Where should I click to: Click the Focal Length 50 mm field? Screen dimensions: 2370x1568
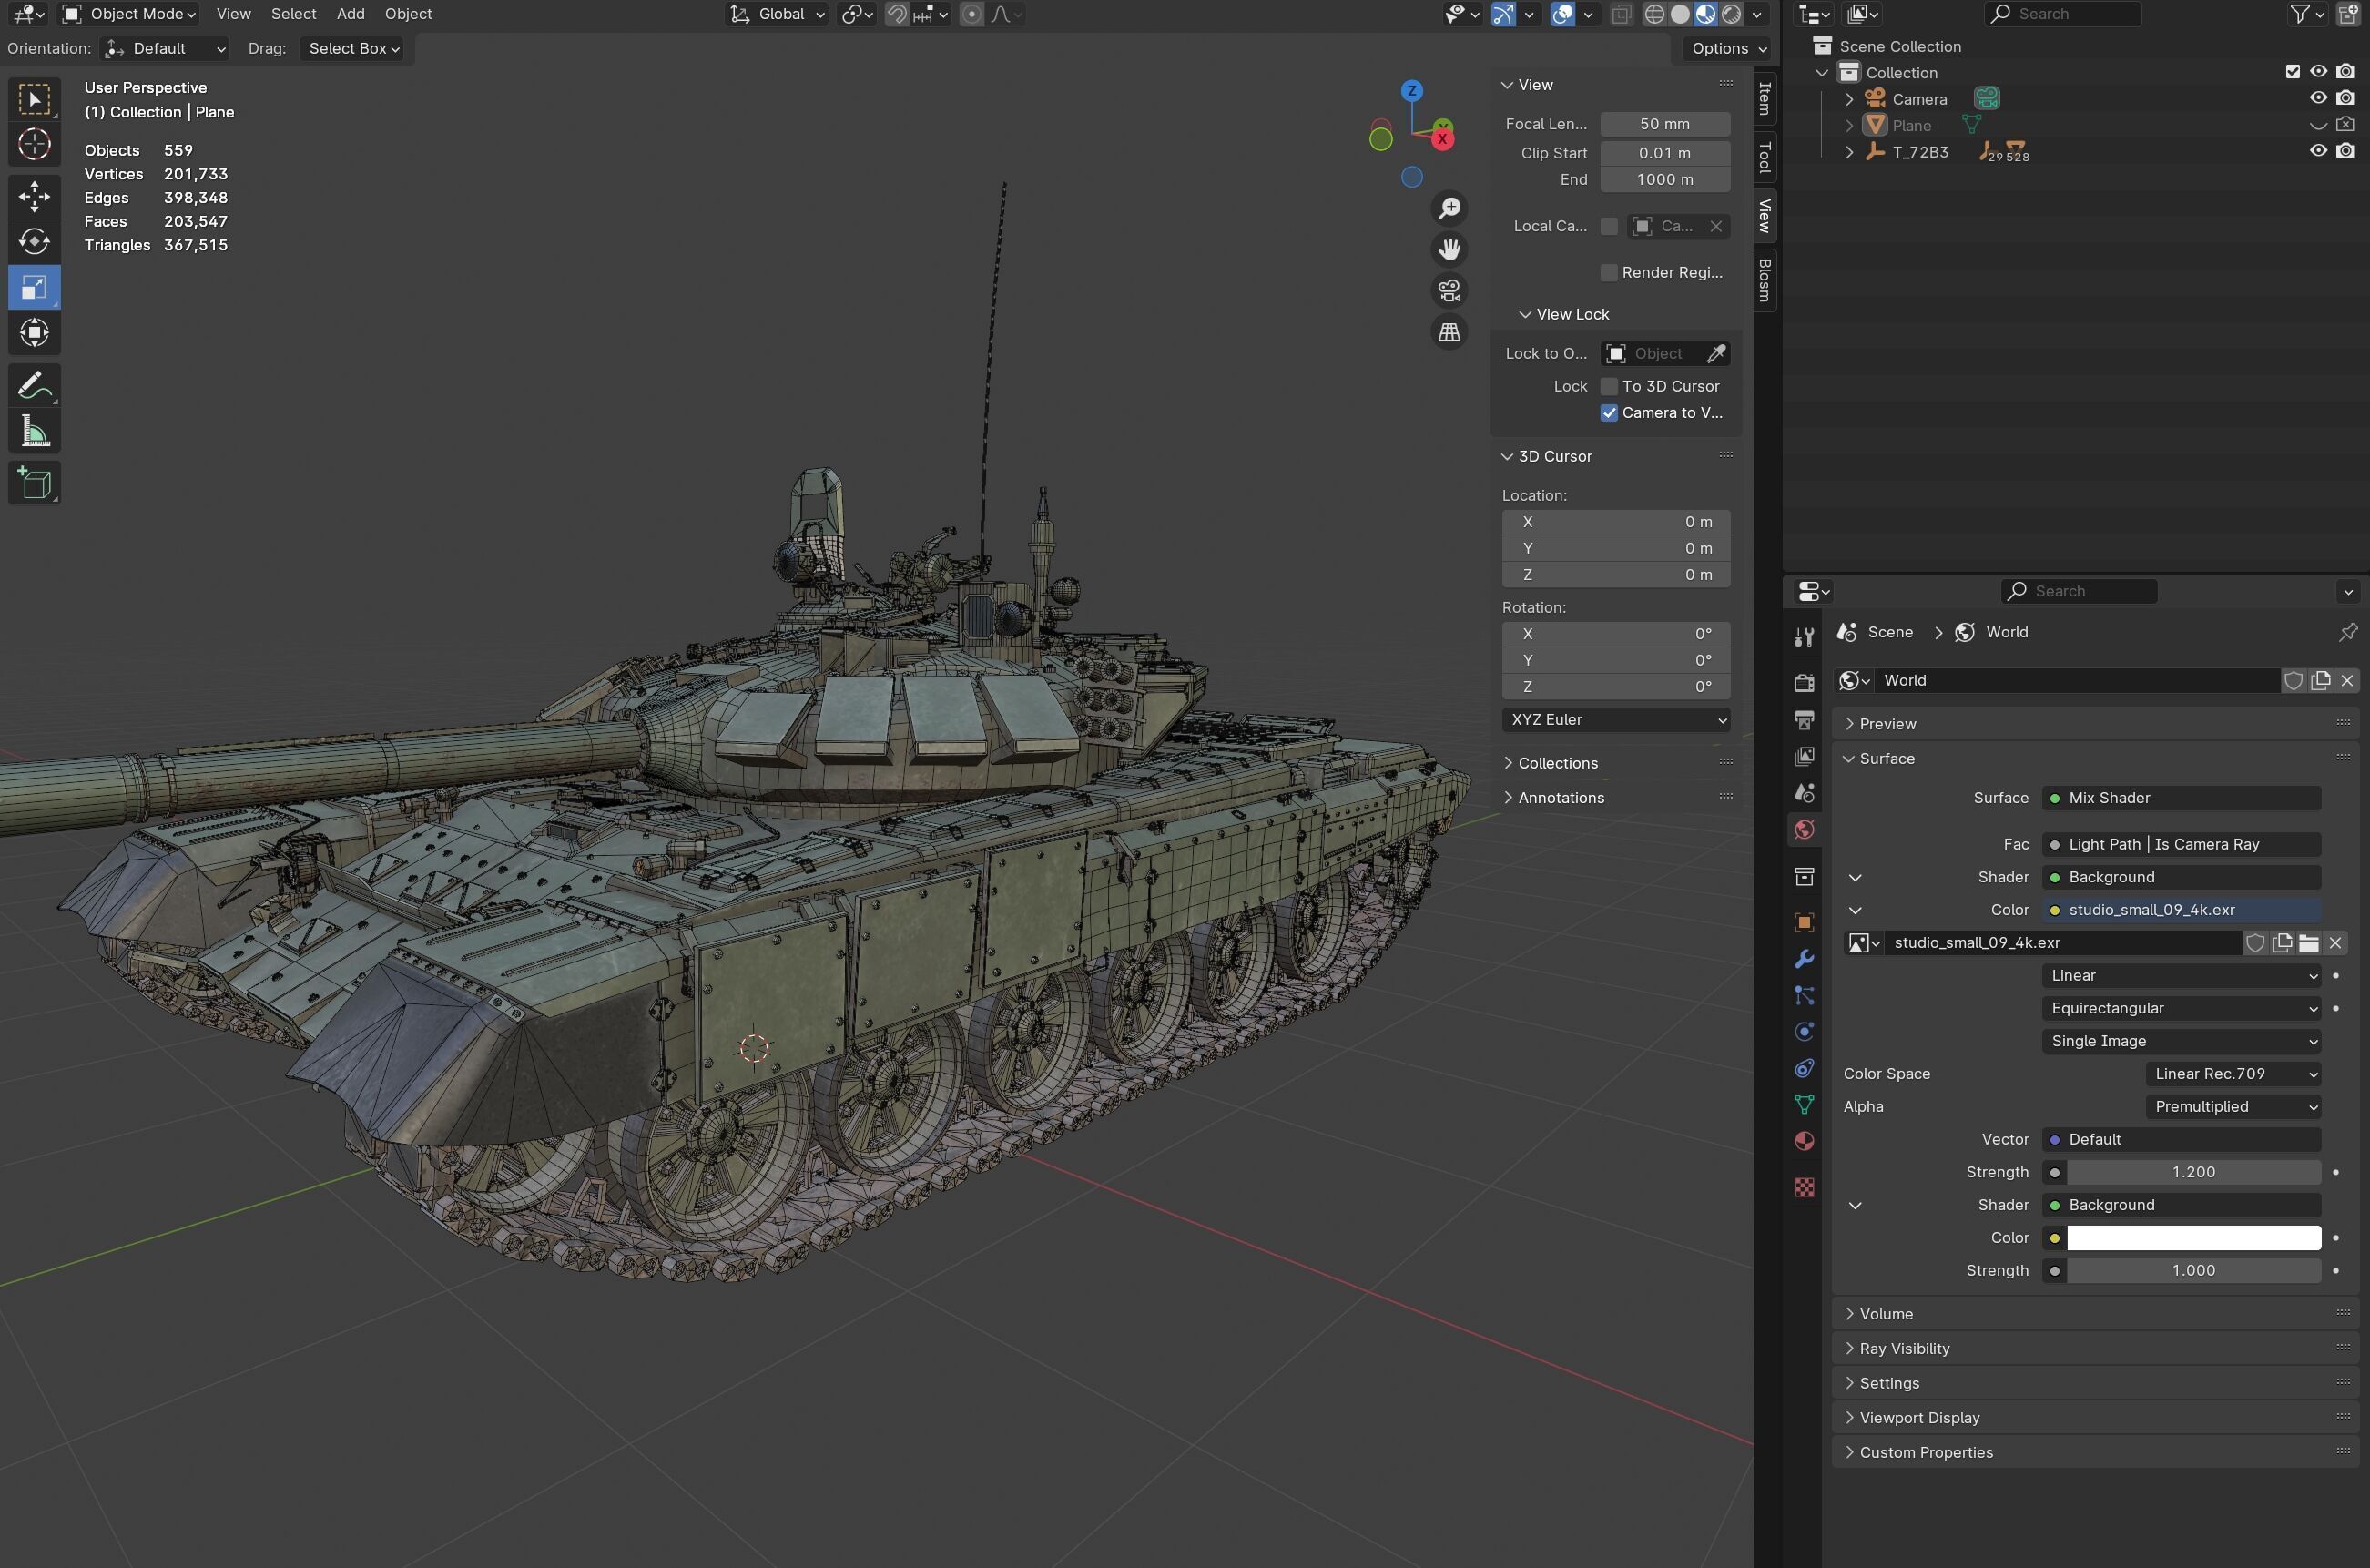click(1665, 124)
